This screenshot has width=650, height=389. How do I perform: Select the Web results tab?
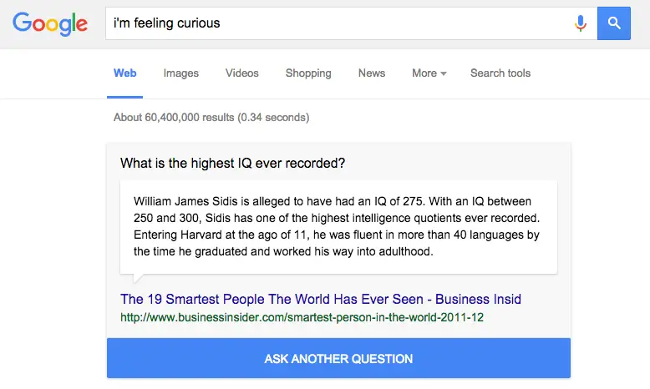point(125,73)
